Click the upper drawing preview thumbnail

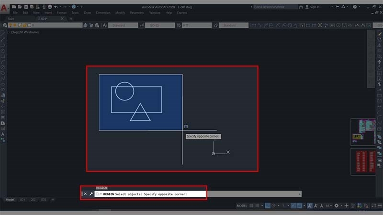(363, 132)
